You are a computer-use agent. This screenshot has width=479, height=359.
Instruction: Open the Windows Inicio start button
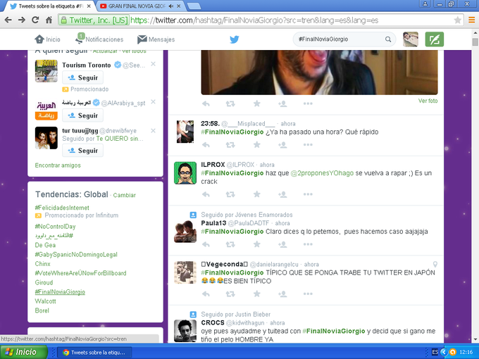pos(24,352)
